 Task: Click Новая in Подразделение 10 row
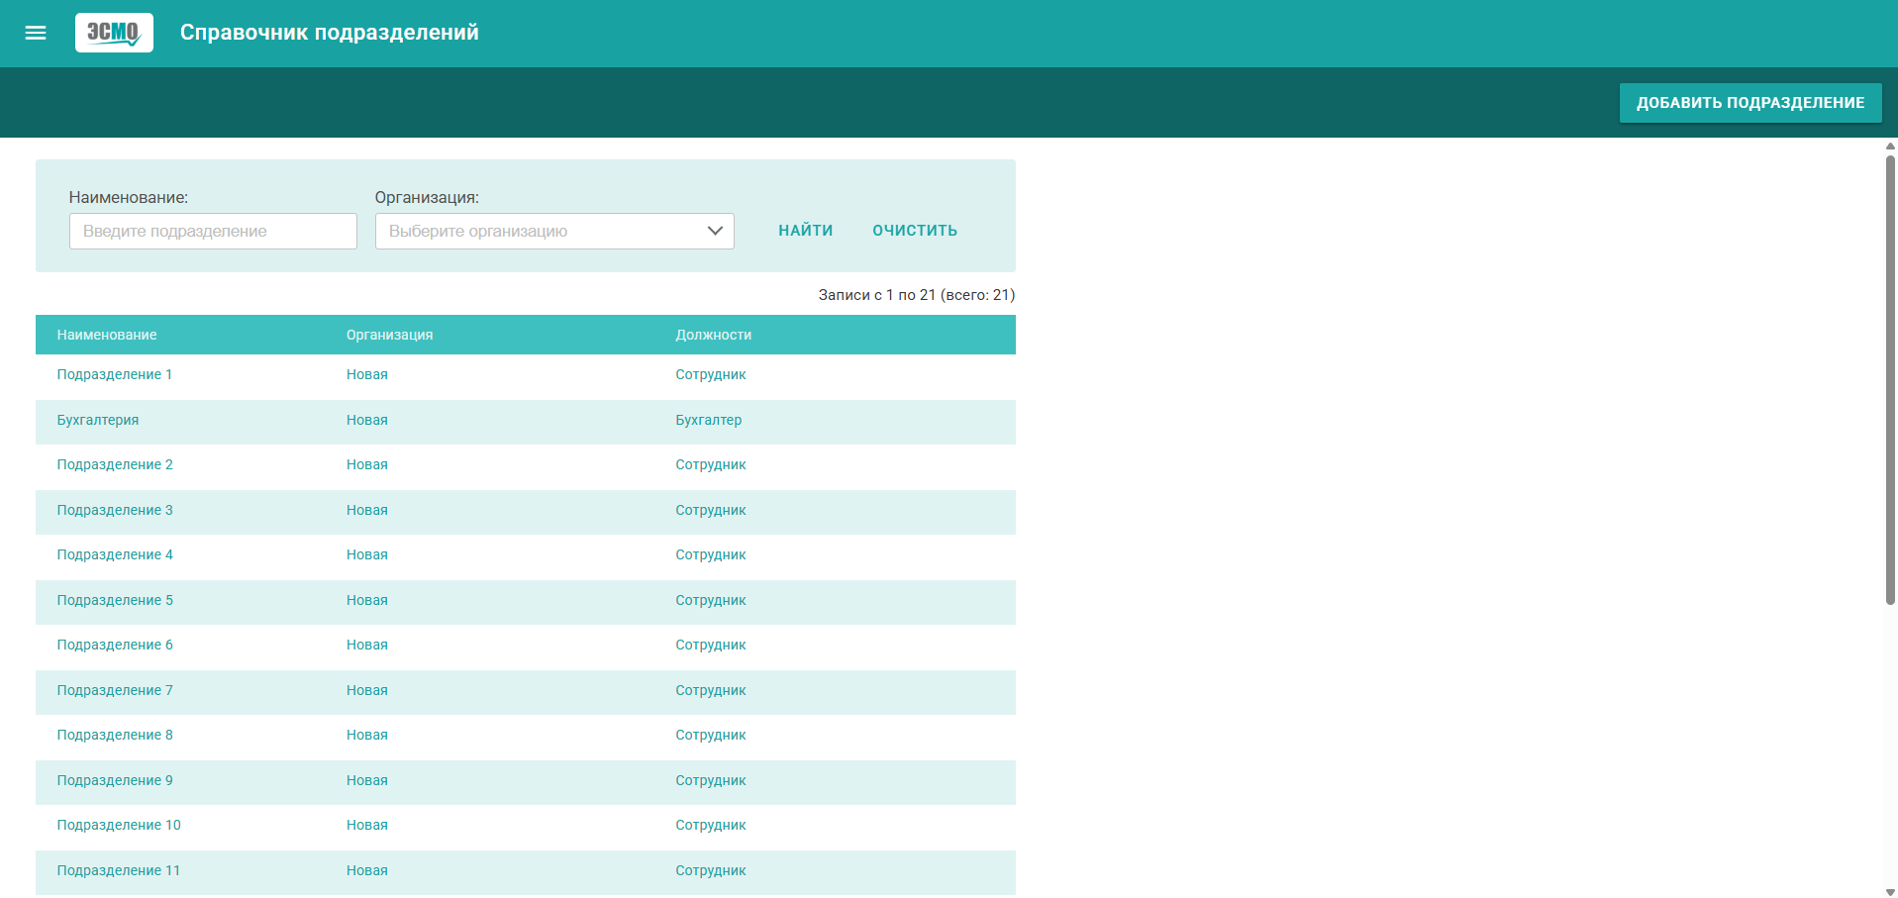367,825
